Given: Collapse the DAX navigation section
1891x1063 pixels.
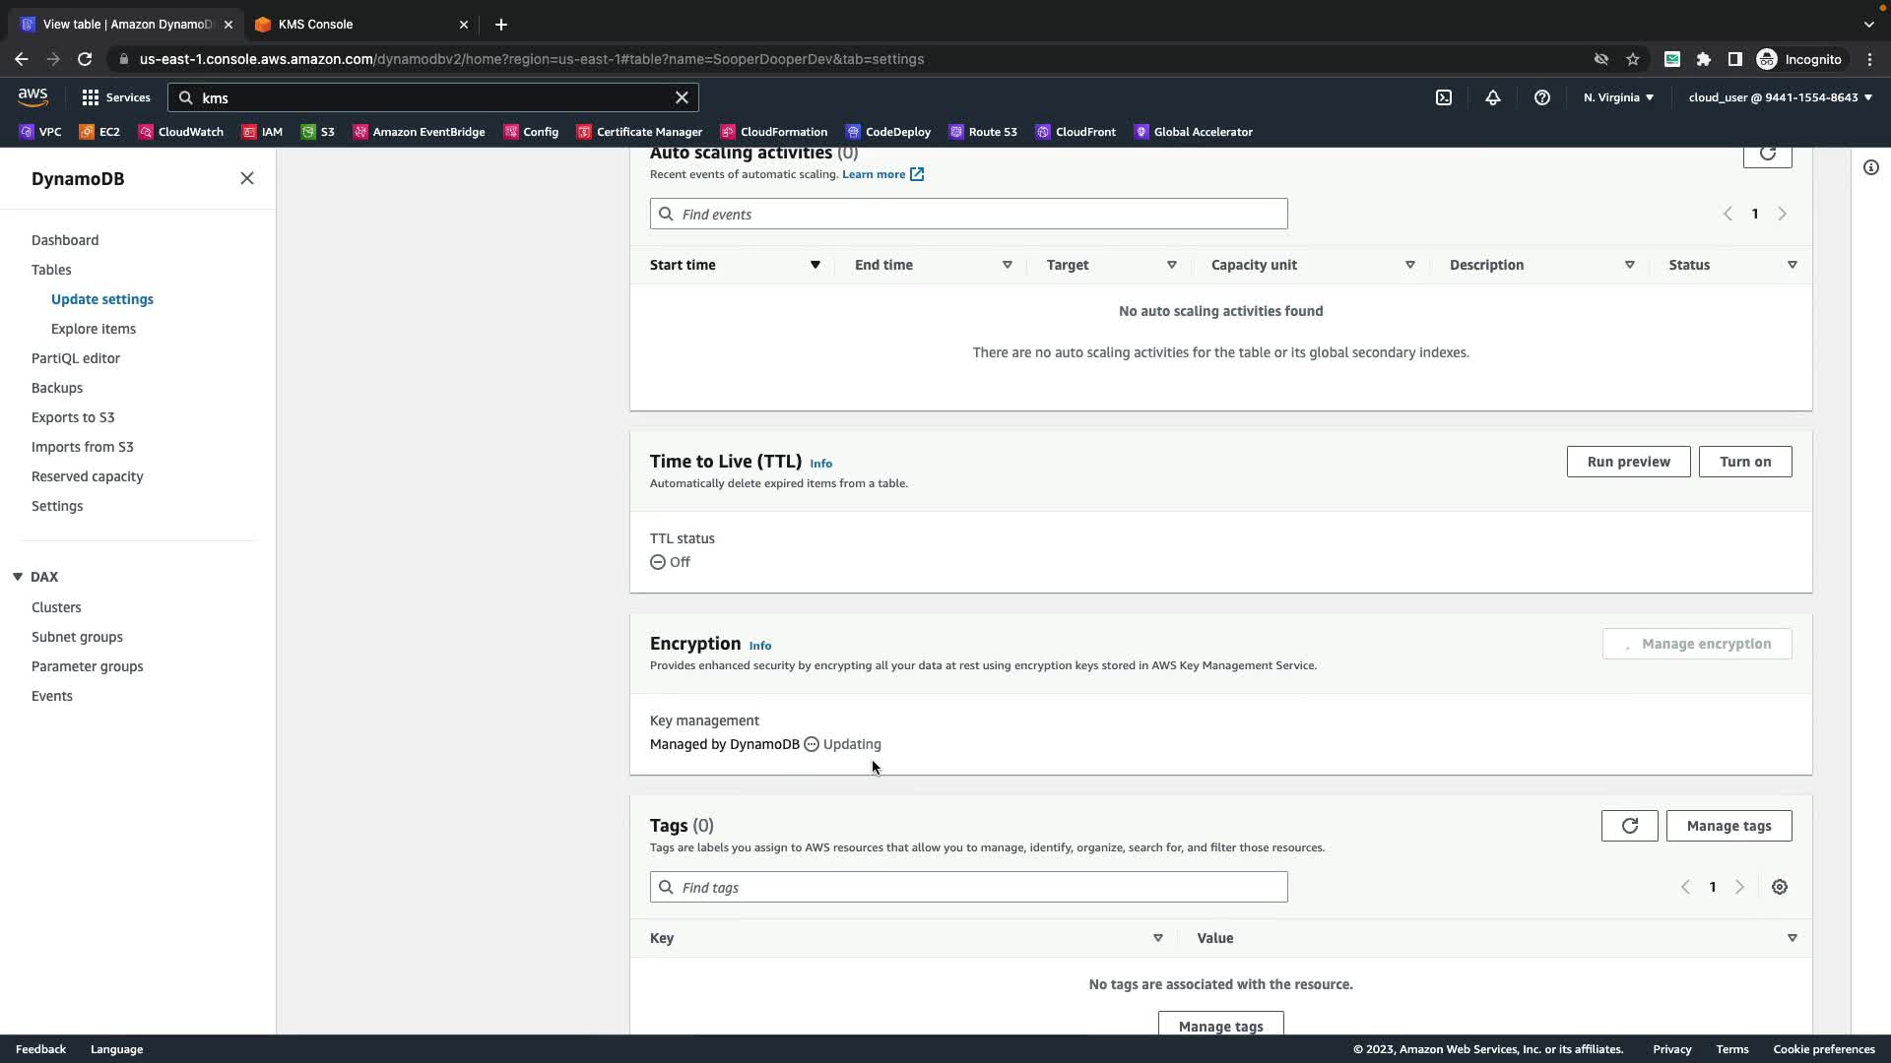Looking at the screenshot, I should pos(18,577).
